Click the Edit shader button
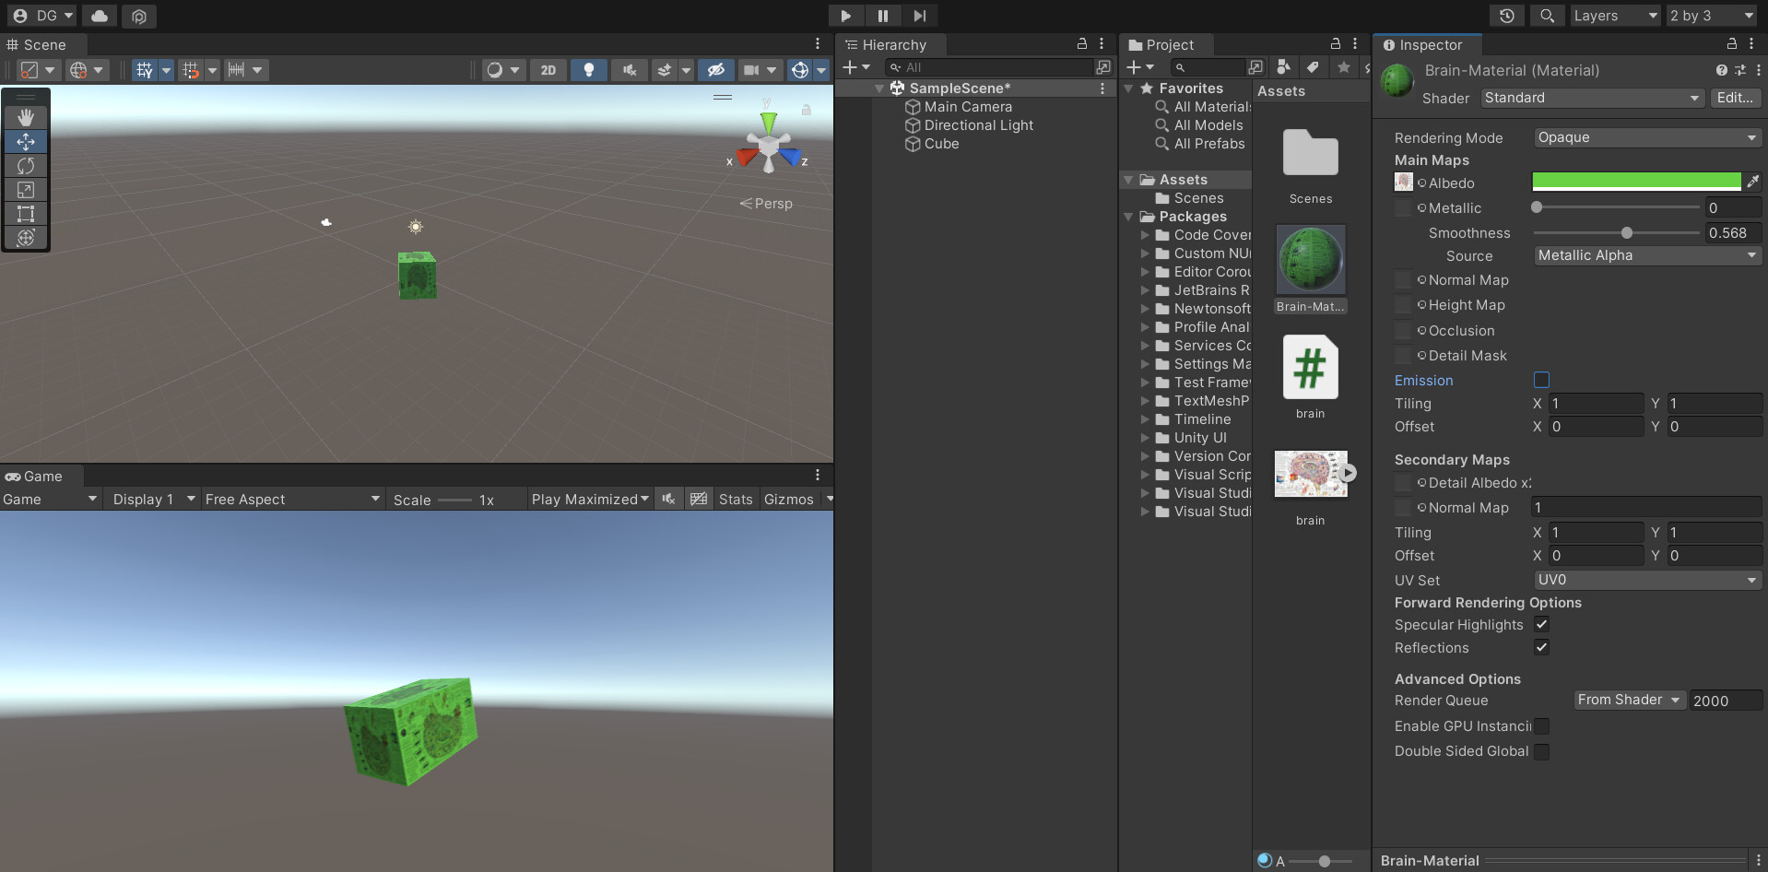 1734,98
